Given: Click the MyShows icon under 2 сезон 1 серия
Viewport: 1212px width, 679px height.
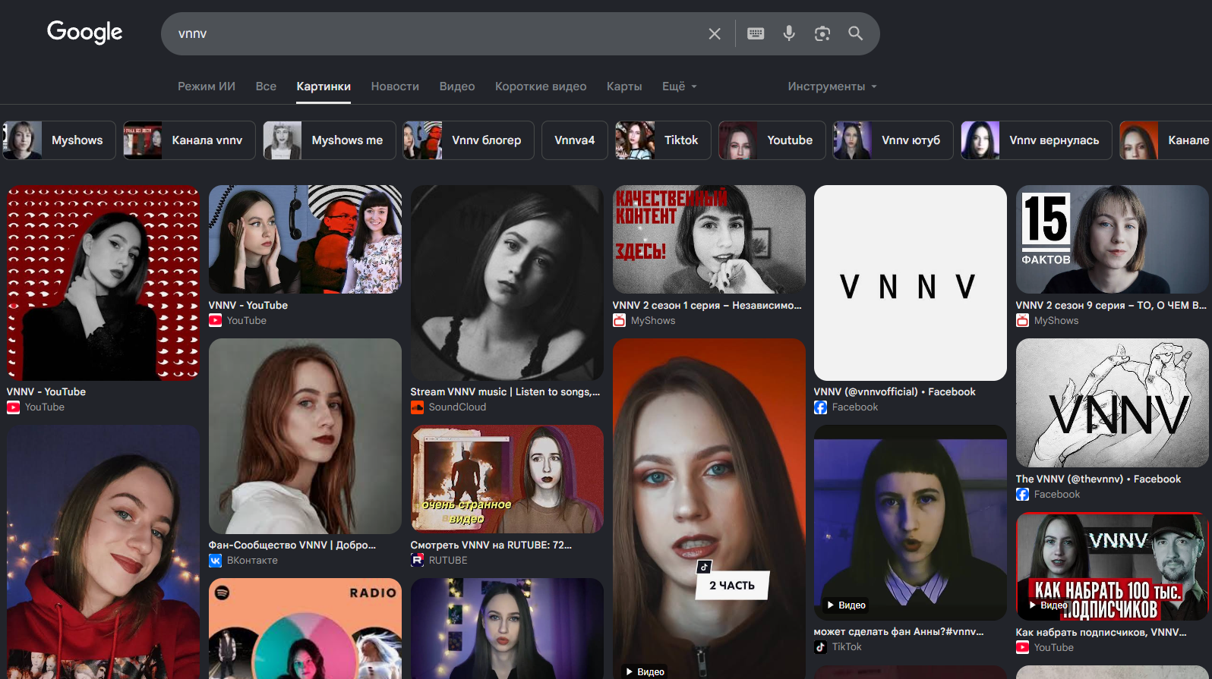Looking at the screenshot, I should 619,321.
